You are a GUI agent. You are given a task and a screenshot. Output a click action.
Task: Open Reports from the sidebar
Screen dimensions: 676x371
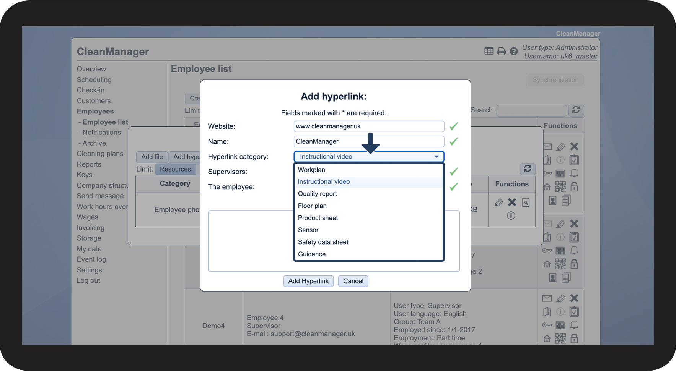pos(89,164)
